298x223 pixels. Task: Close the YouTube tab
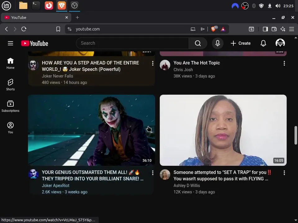pyautogui.click(x=66, y=17)
